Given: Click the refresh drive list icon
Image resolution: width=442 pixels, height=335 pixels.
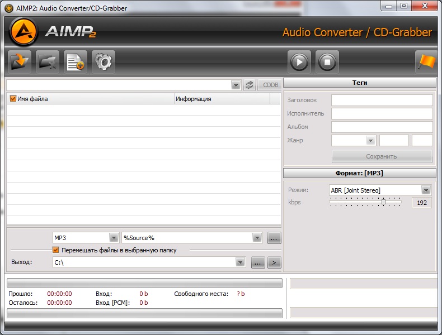Looking at the screenshot, I should 250,85.
